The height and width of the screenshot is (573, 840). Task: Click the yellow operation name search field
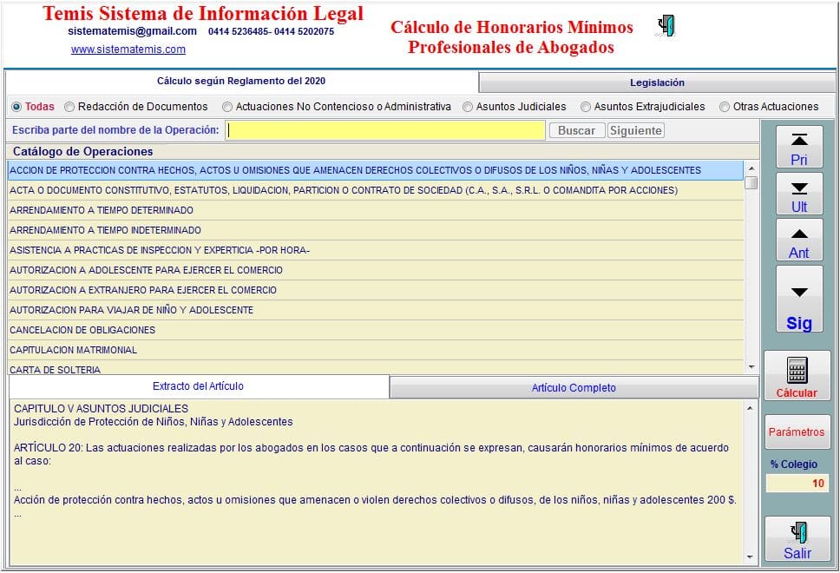point(385,130)
